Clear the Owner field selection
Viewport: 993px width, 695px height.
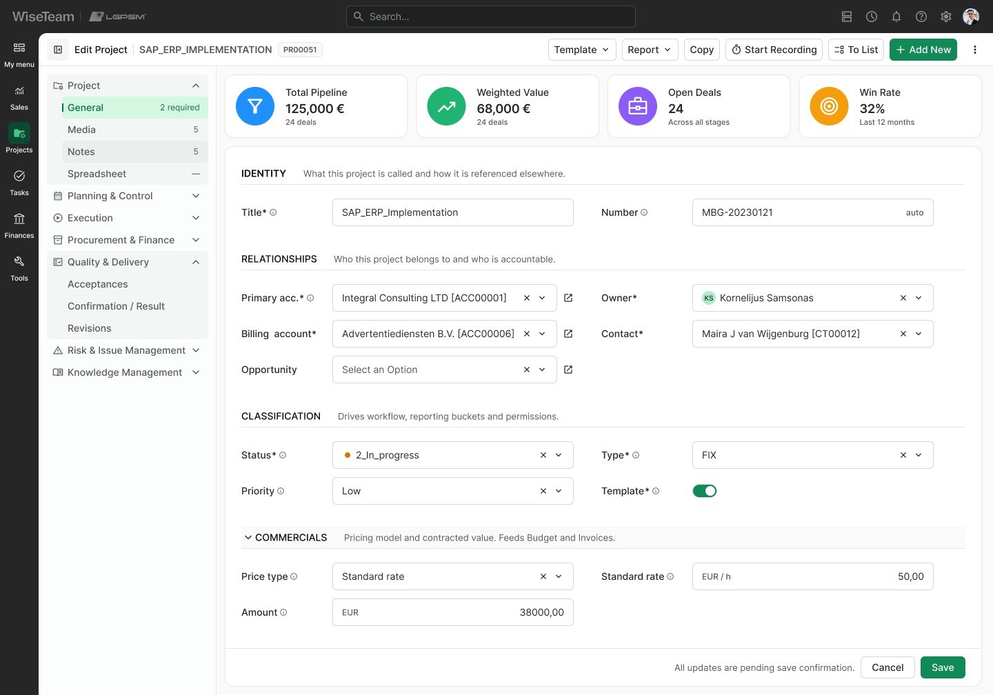(903, 298)
